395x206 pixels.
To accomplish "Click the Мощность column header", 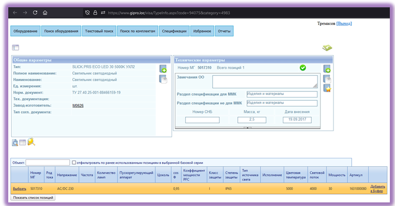I will pyautogui.click(x=337, y=175).
